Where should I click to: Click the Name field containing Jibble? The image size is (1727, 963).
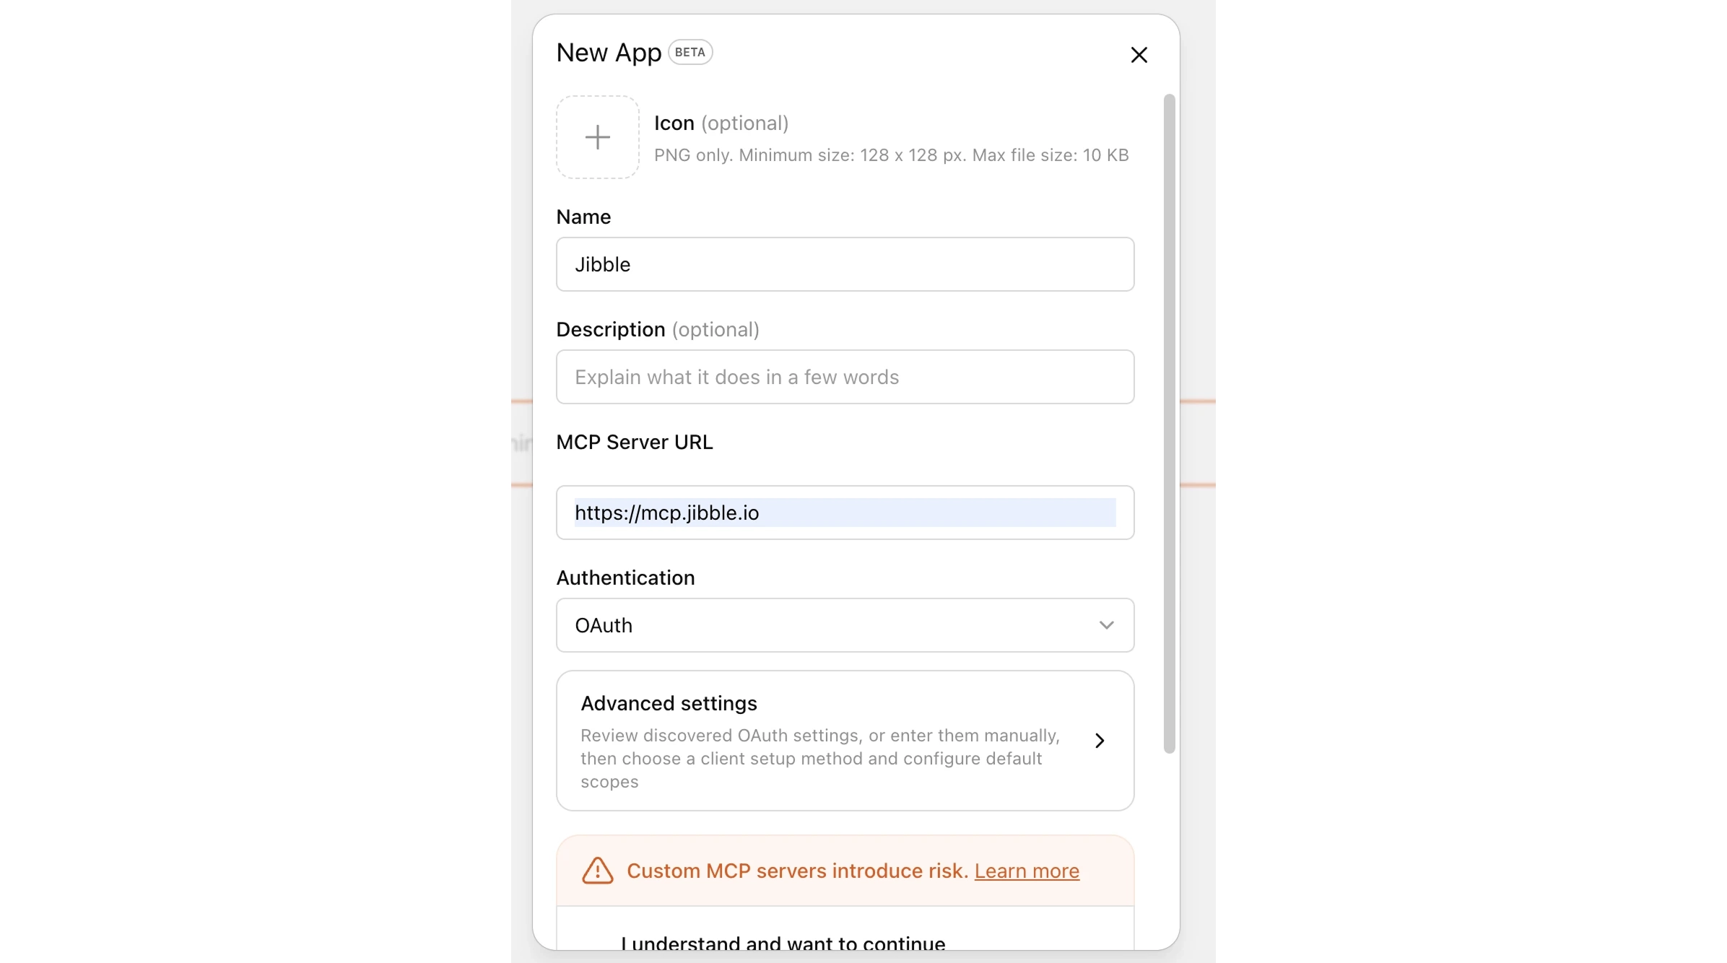coord(845,264)
